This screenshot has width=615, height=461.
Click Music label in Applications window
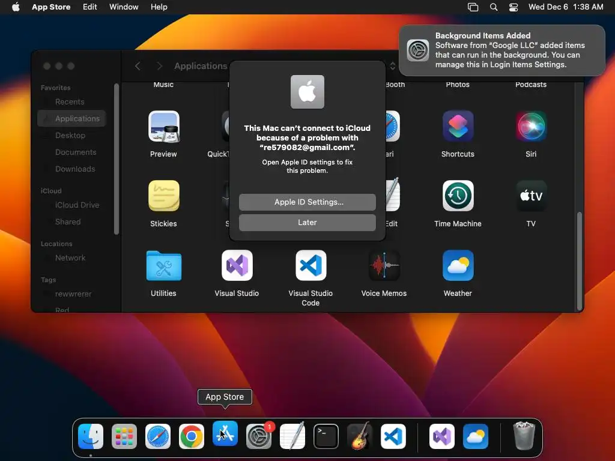(163, 85)
